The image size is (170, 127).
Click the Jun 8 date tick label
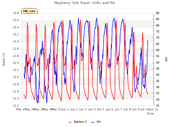(x=127, y=109)
